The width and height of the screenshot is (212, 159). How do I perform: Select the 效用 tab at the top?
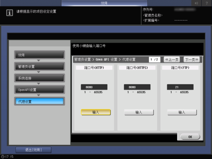point(104,3)
